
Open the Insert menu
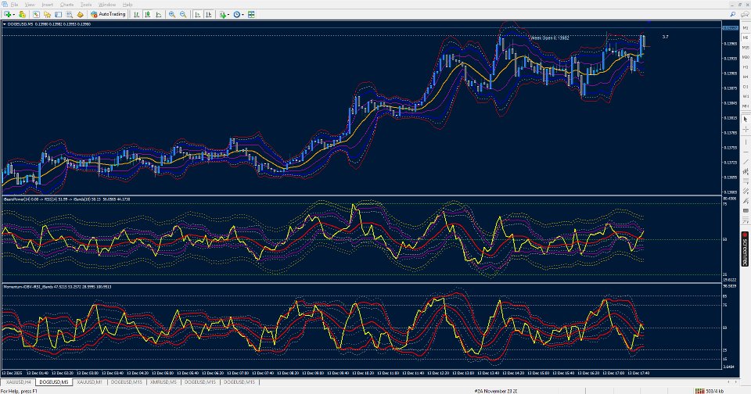click(x=48, y=5)
